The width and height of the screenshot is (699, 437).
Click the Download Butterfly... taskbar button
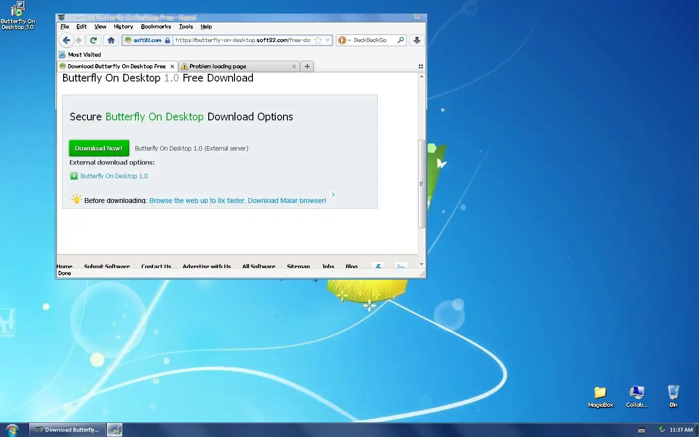(x=67, y=430)
